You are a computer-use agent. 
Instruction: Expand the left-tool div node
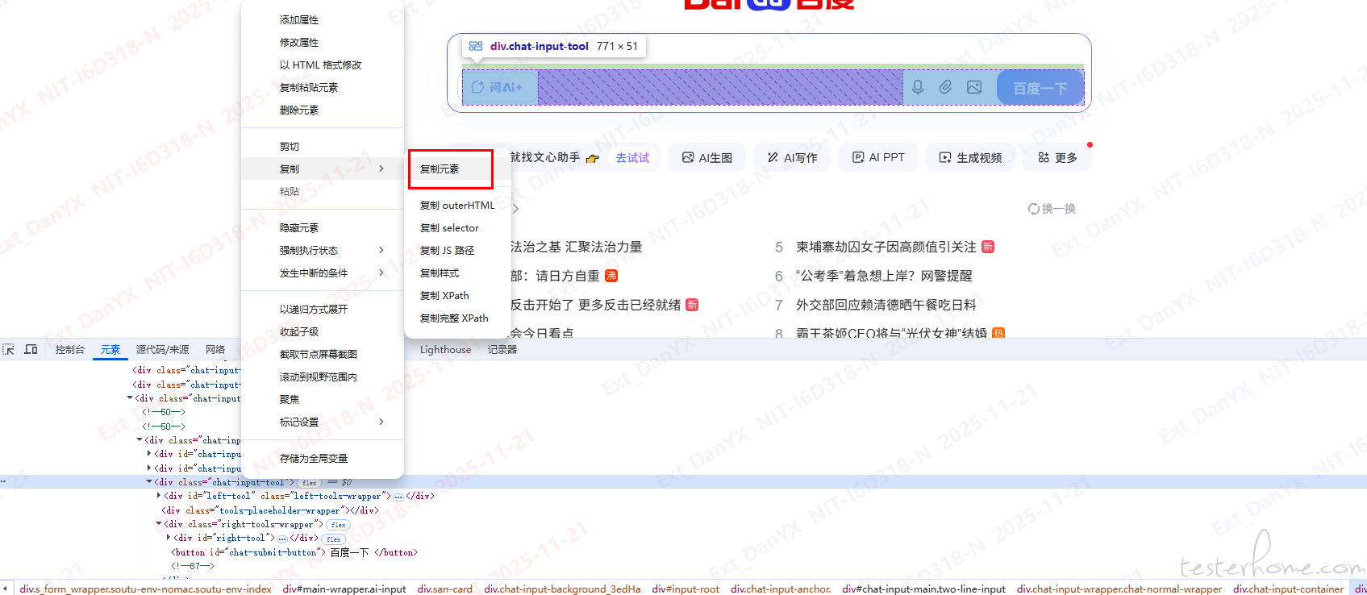pos(159,496)
